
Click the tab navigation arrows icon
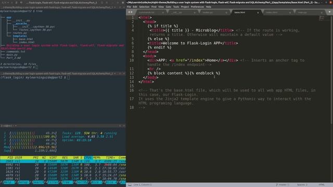pyautogui.click(x=130, y=12)
